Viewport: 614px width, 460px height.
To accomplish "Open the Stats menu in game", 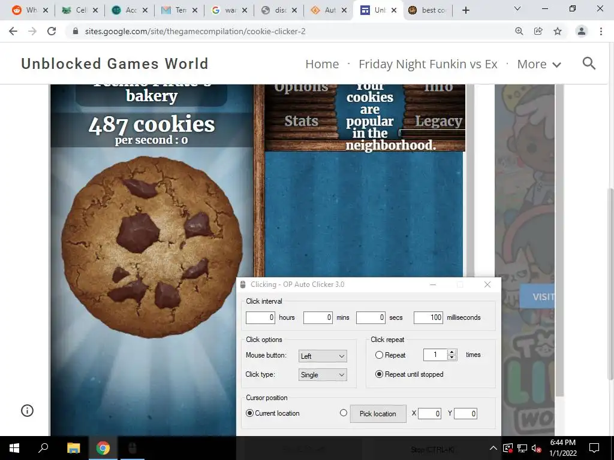I will (301, 121).
